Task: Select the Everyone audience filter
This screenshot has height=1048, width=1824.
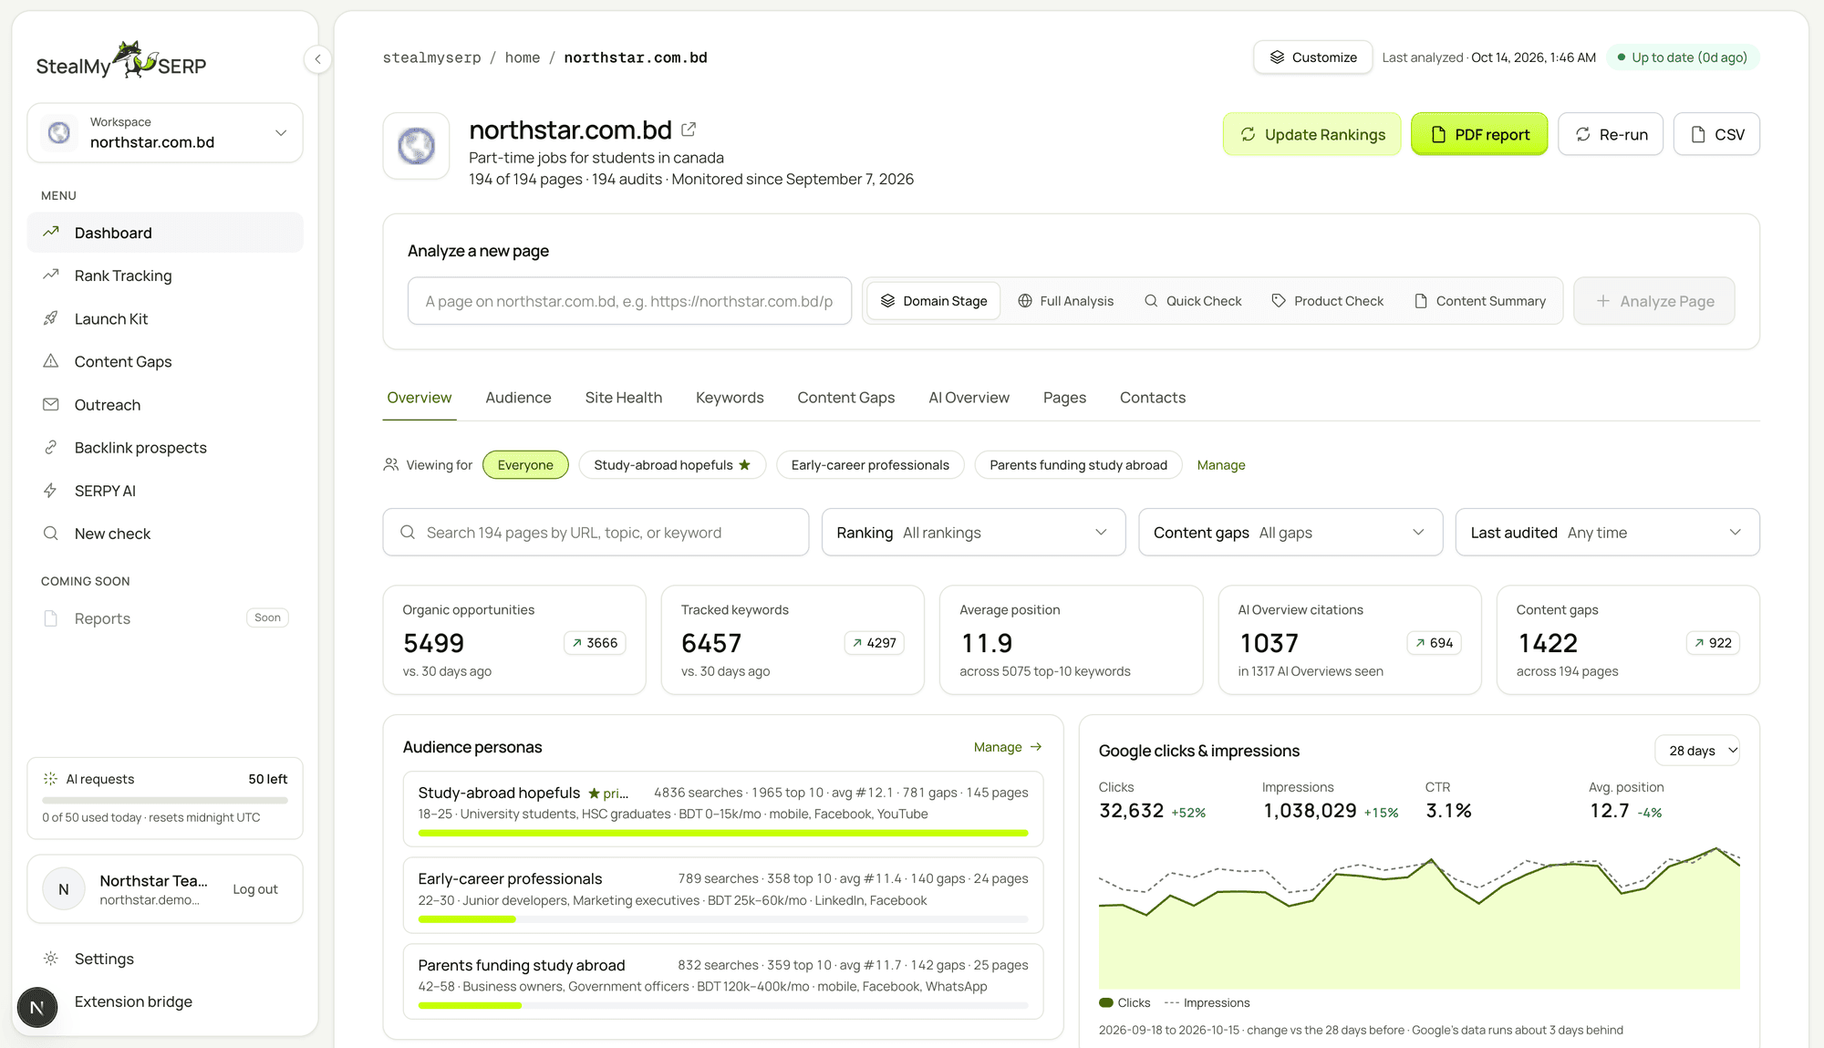Action: (x=525, y=465)
